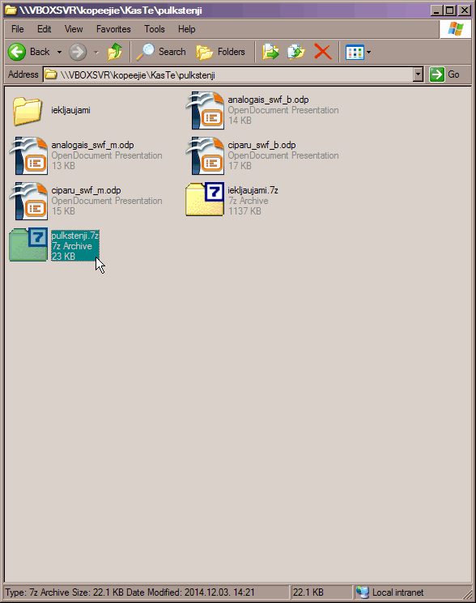Click the red Delete X icon
Screen dimensions: 476x603
[322, 52]
